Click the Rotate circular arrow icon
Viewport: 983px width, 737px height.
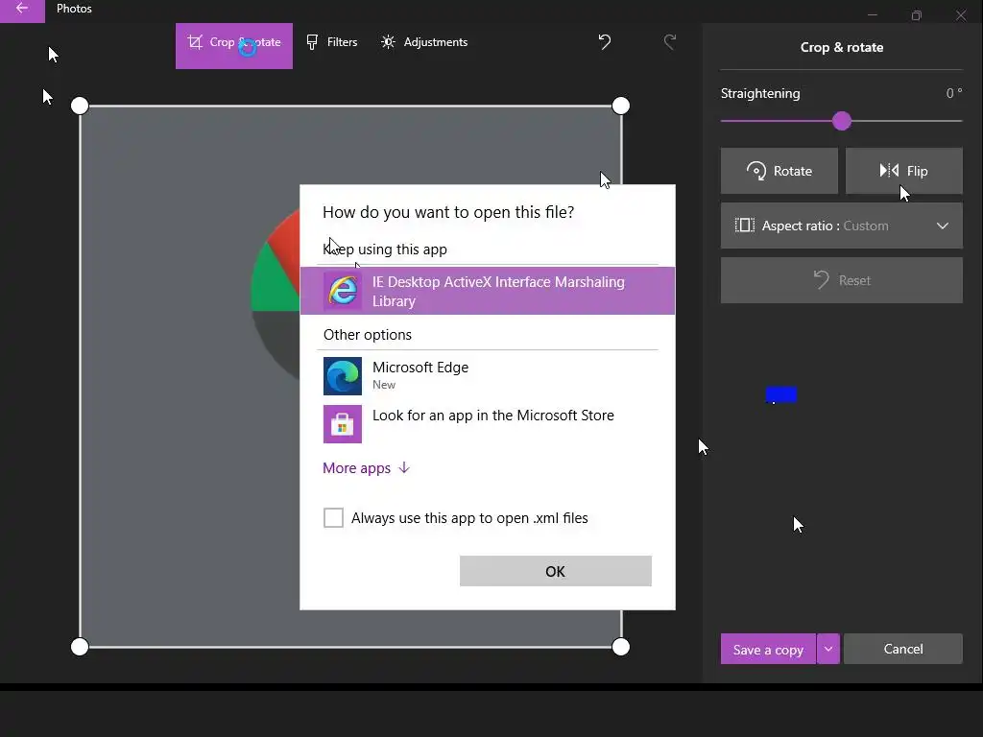(x=756, y=171)
